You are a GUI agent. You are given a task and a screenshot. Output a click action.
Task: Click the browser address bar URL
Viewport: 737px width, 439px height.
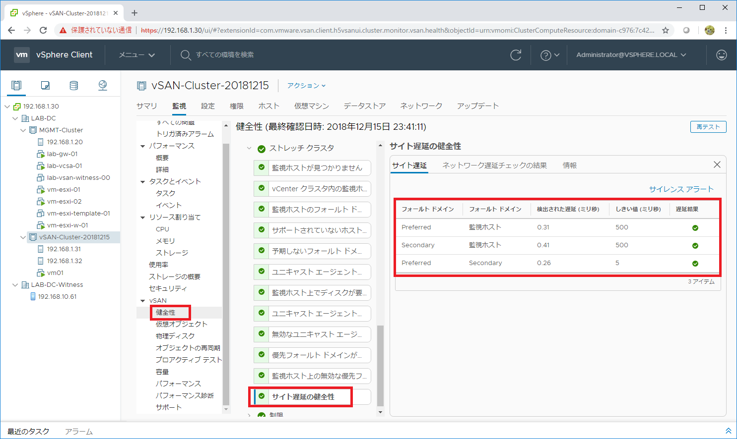click(397, 30)
